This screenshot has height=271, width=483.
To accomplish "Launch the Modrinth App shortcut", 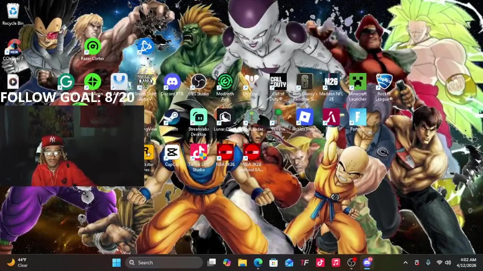I will [225, 87].
